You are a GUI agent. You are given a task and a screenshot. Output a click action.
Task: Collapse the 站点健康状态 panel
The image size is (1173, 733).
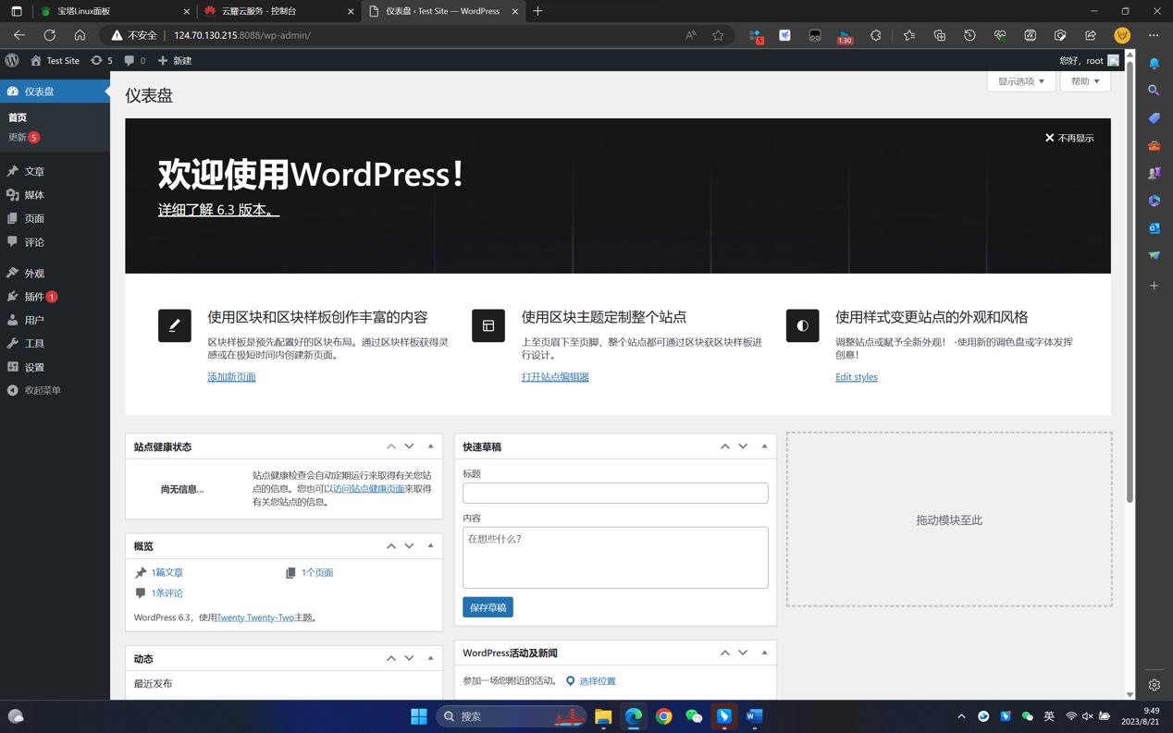point(429,446)
